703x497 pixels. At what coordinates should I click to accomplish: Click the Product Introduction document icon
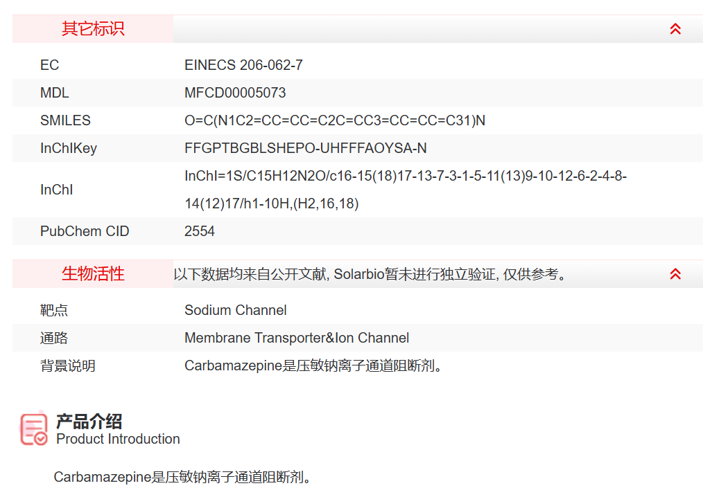tap(33, 429)
